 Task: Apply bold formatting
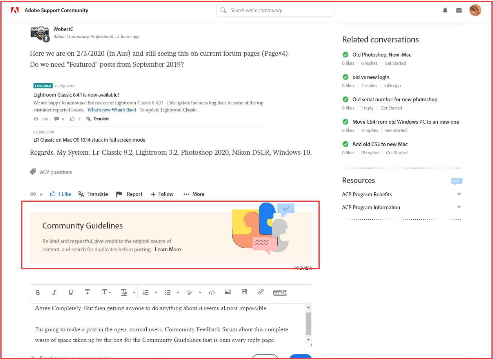coord(38,292)
